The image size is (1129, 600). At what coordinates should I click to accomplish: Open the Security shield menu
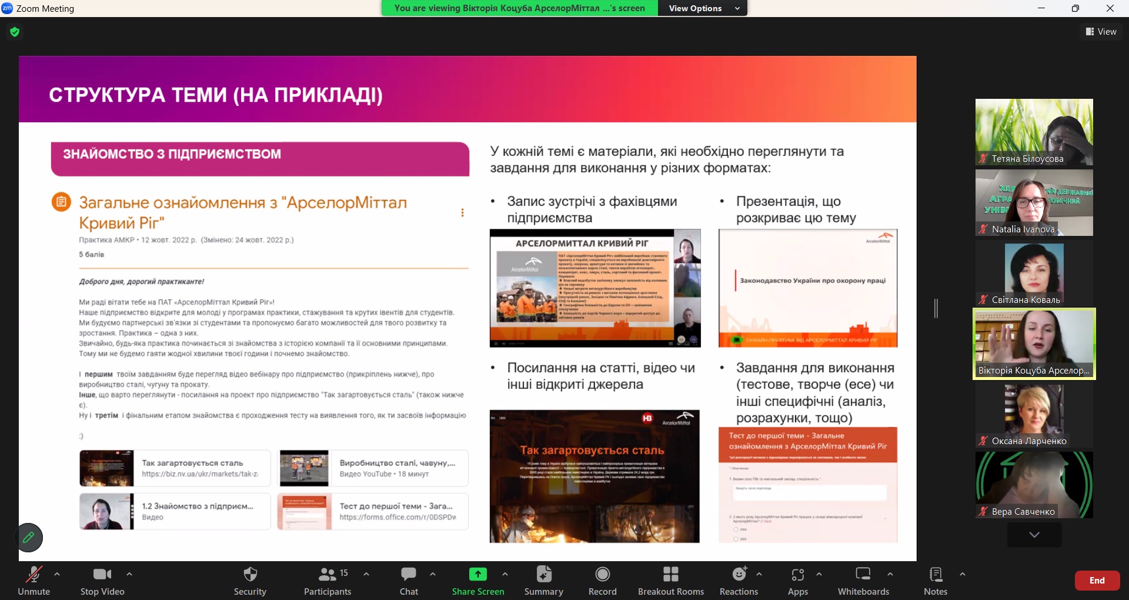point(250,581)
